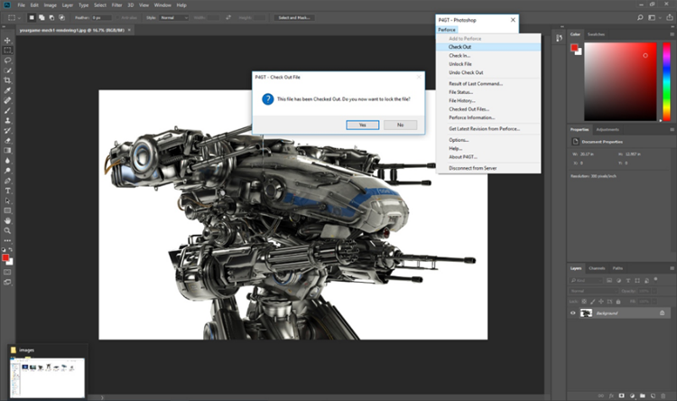Select the Move tool
Image resolution: width=677 pixels, height=401 pixels.
tap(7, 40)
